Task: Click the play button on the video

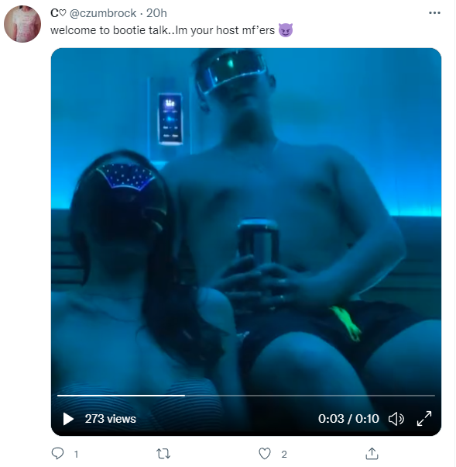Action: coord(68,419)
